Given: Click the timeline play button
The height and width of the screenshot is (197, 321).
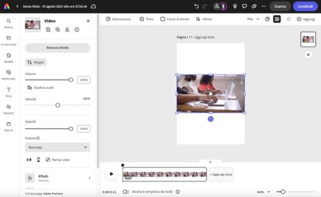Looking at the screenshot, I should click(x=112, y=174).
